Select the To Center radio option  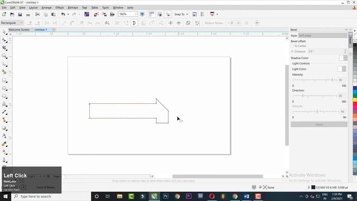292,46
